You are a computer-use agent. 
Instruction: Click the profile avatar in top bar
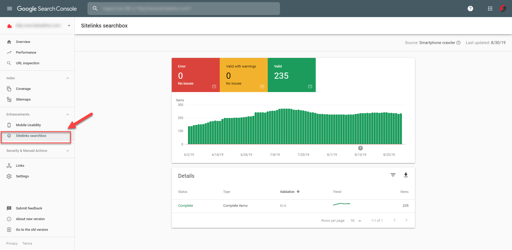[x=503, y=8]
